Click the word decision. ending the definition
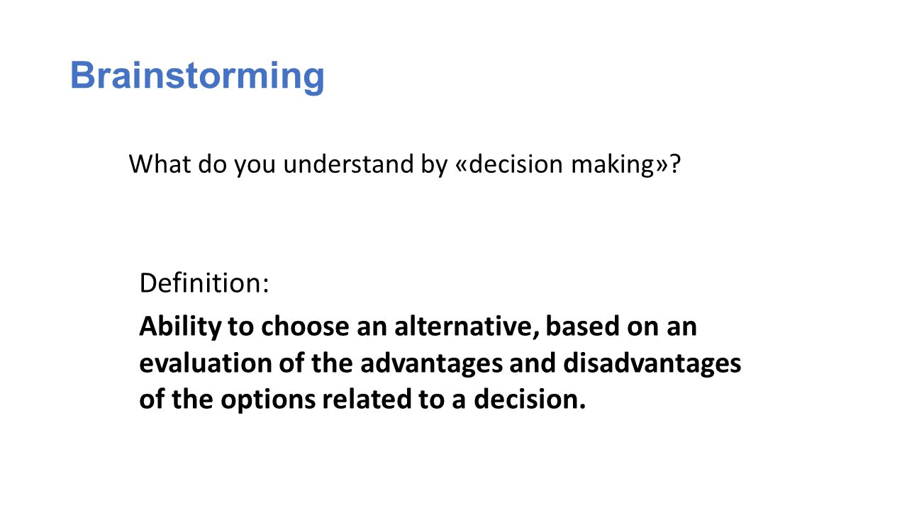The height and width of the screenshot is (510, 907). click(x=530, y=399)
